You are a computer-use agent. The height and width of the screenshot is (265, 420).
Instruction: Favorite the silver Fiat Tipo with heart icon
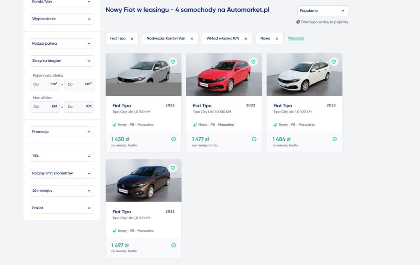(173, 62)
